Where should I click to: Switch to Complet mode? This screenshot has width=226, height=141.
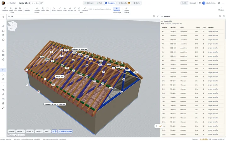point(192,3)
